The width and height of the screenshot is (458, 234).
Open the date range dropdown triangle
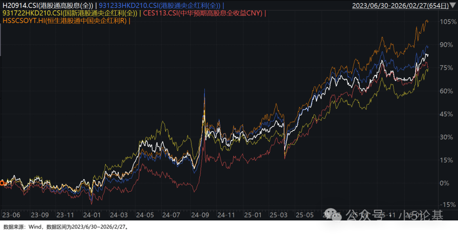click(453, 6)
